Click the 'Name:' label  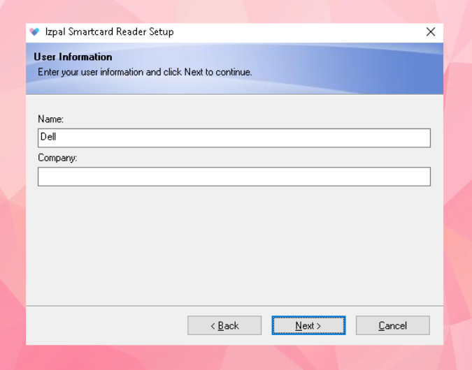[x=50, y=119]
